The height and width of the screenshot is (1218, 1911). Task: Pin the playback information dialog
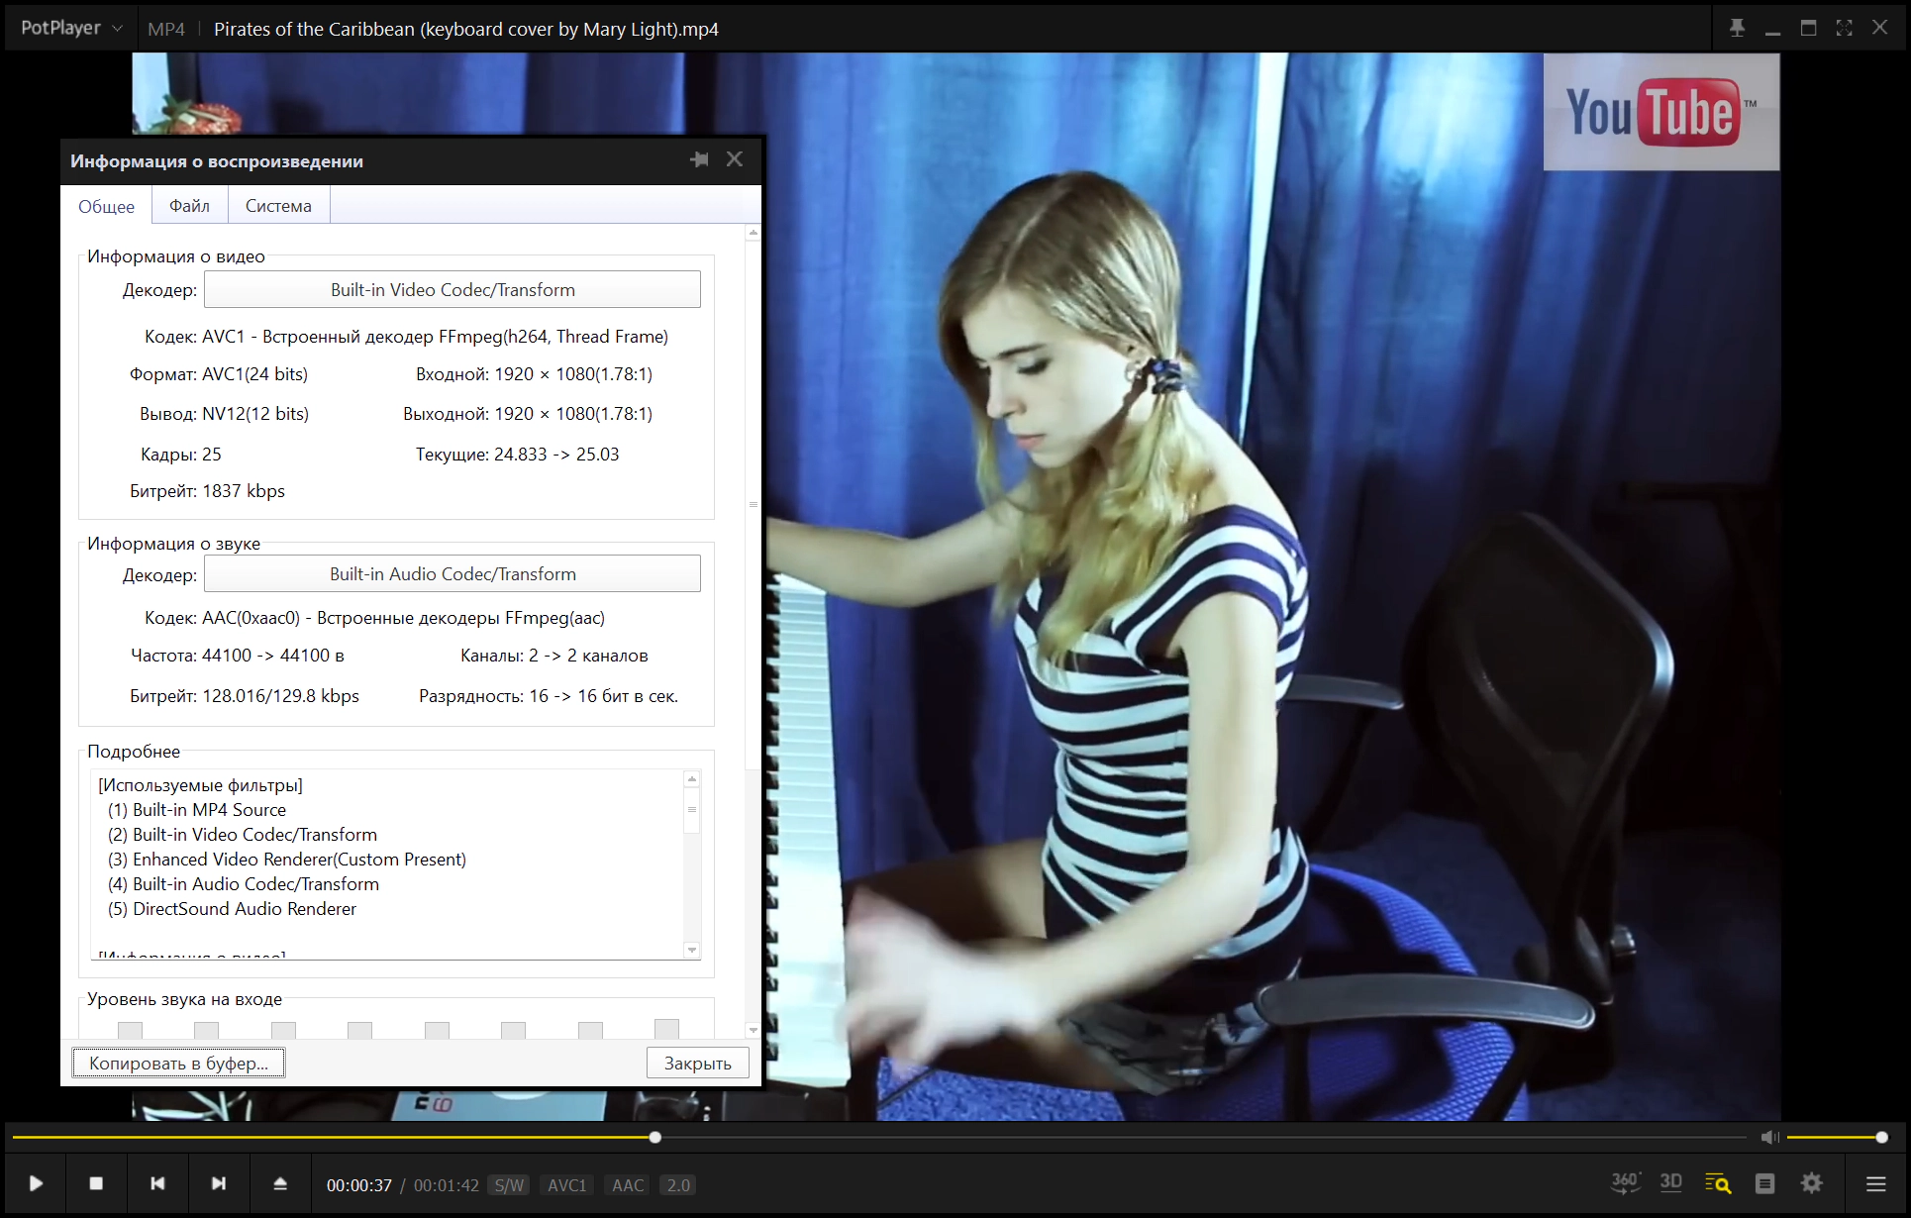tap(699, 159)
